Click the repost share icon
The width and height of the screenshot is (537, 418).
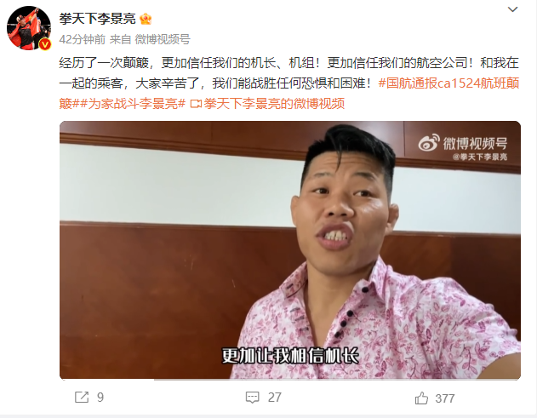(82, 398)
